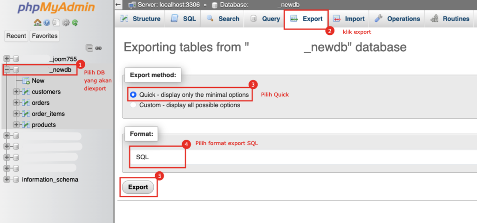This screenshot has height=223, width=477.
Task: Click the database icon beside _newdb
Action: 16,70
